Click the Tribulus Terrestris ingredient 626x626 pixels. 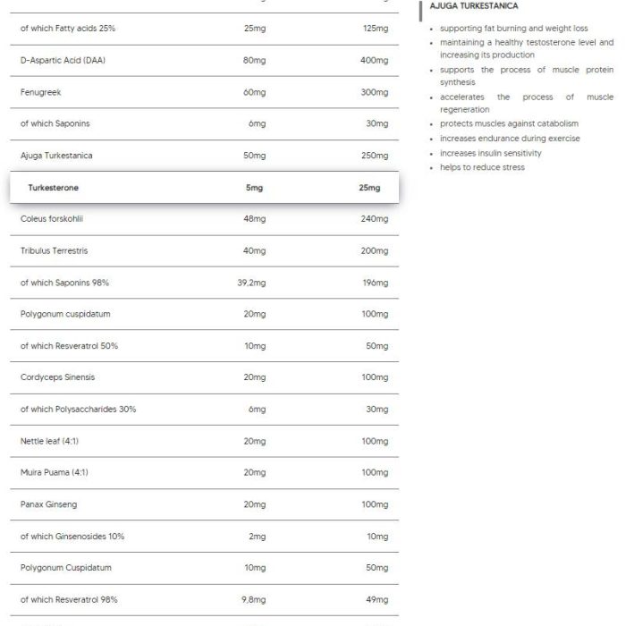(x=54, y=250)
